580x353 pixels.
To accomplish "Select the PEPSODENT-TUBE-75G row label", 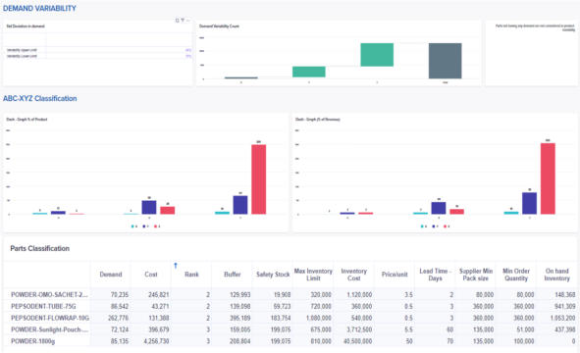I will click(x=43, y=307).
